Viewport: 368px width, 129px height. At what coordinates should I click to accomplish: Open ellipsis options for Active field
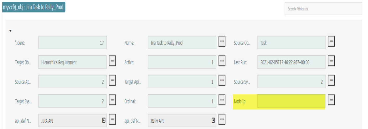click(222, 61)
